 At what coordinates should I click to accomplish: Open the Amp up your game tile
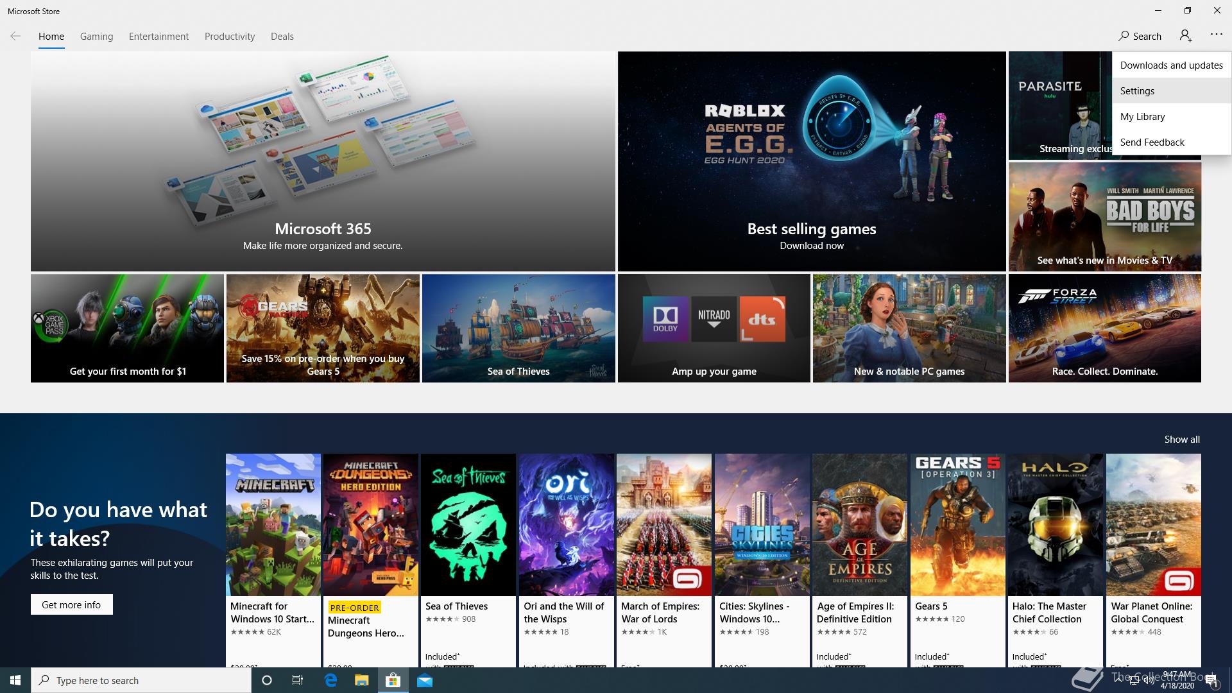(x=714, y=329)
